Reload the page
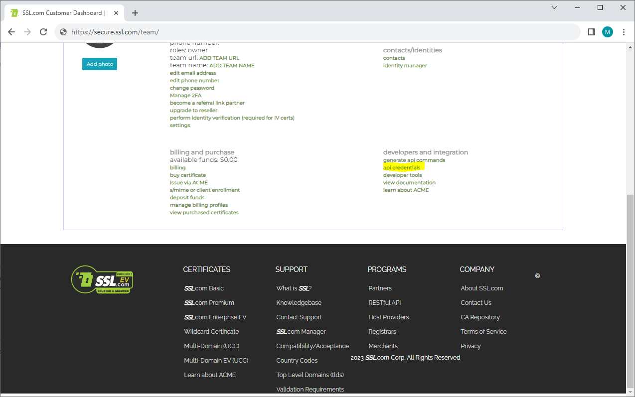 click(43, 31)
